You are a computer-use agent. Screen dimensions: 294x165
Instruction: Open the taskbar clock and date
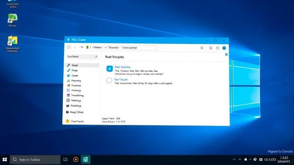tap(284, 160)
